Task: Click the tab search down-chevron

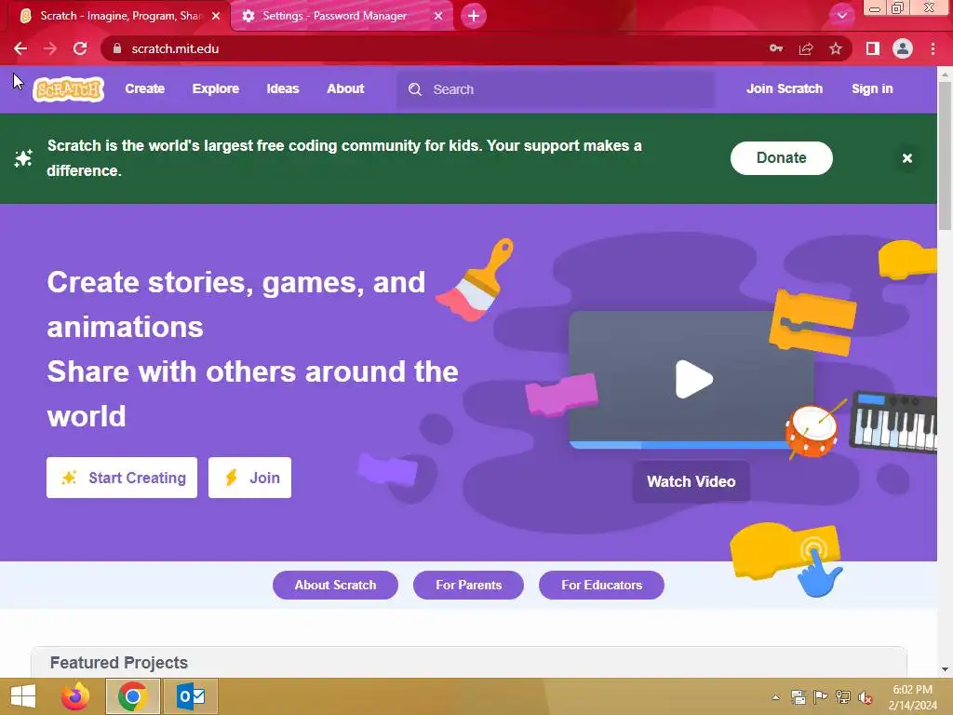Action: (x=841, y=16)
